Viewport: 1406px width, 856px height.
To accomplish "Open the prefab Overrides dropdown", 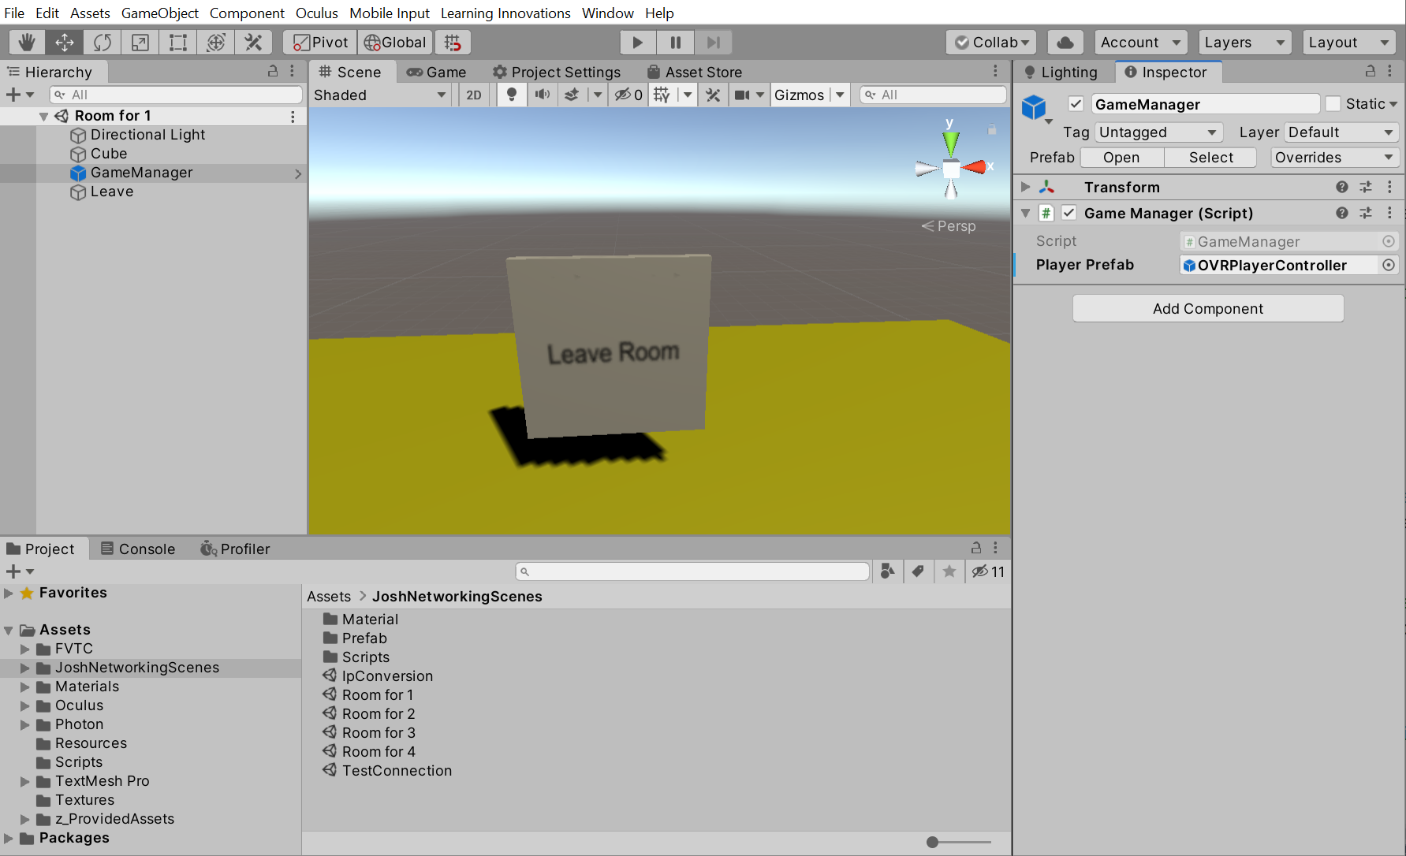I will coord(1335,157).
